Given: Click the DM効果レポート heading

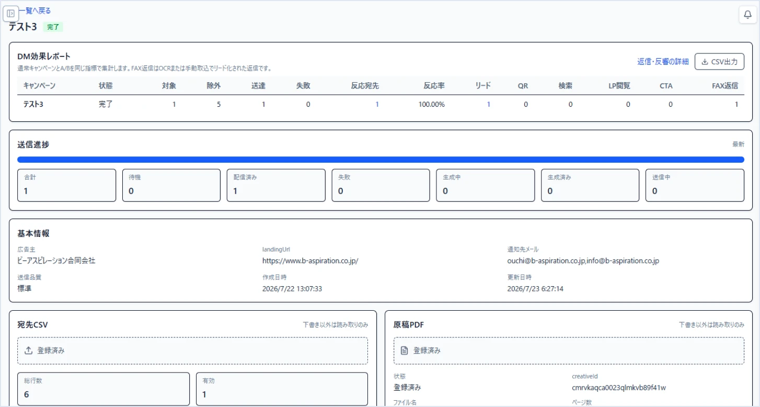Looking at the screenshot, I should (44, 56).
